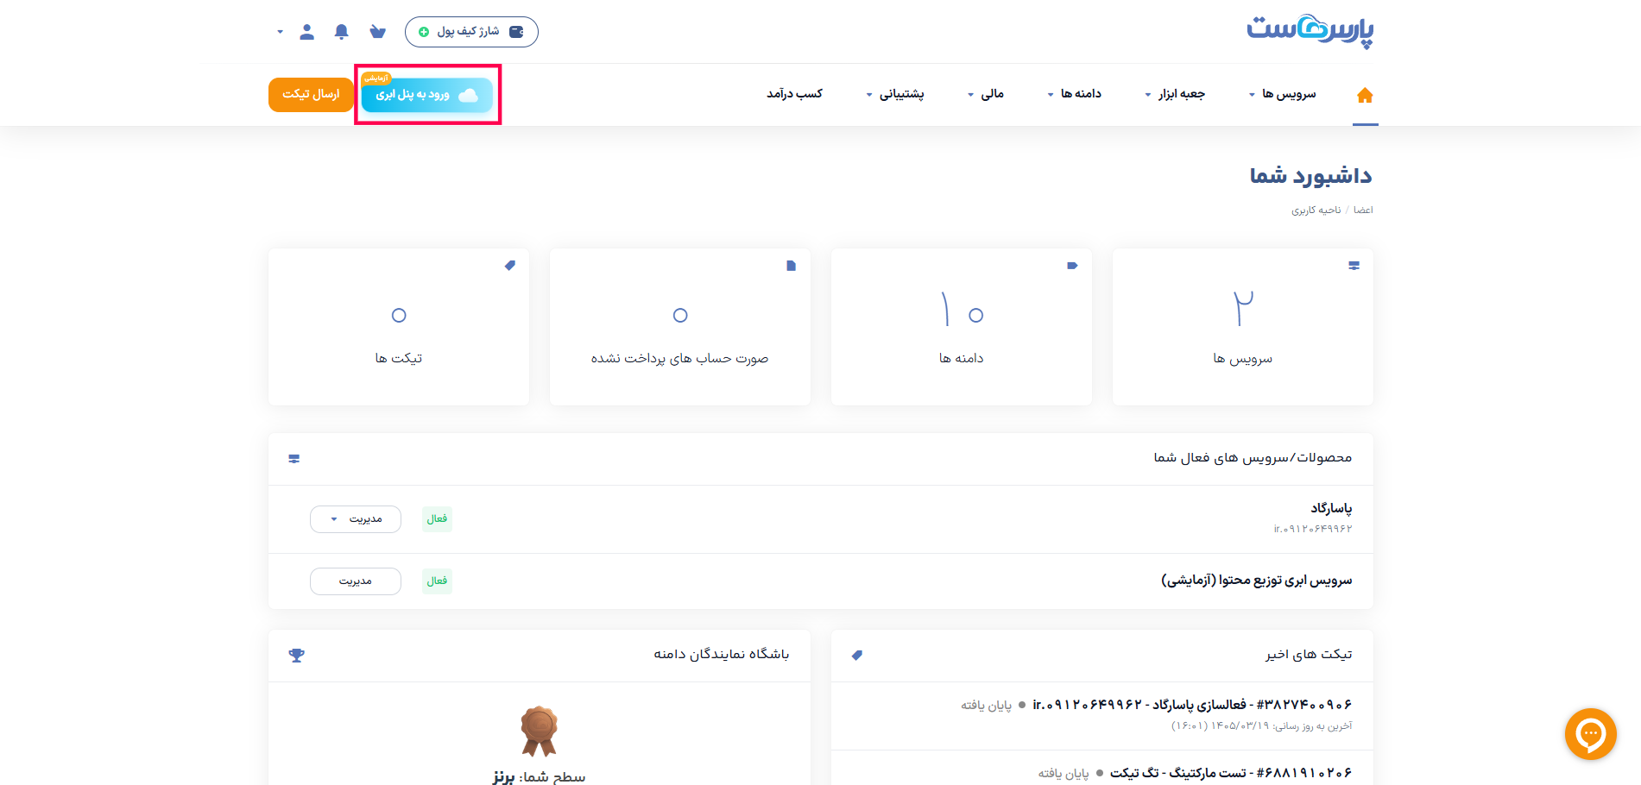Viewport: 1641px width, 785px height.
Task: Click the trophy icon in domain resellers club
Action: click(296, 656)
